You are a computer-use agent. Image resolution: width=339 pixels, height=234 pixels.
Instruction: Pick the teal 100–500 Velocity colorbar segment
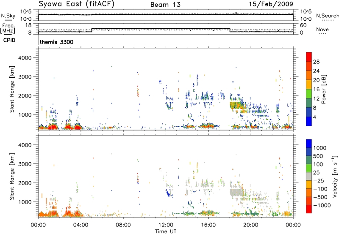[x=309, y=160]
